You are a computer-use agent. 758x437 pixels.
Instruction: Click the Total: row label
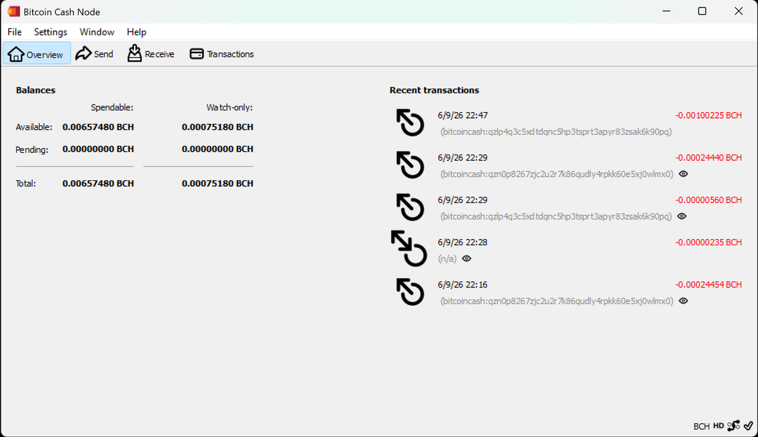coord(26,184)
